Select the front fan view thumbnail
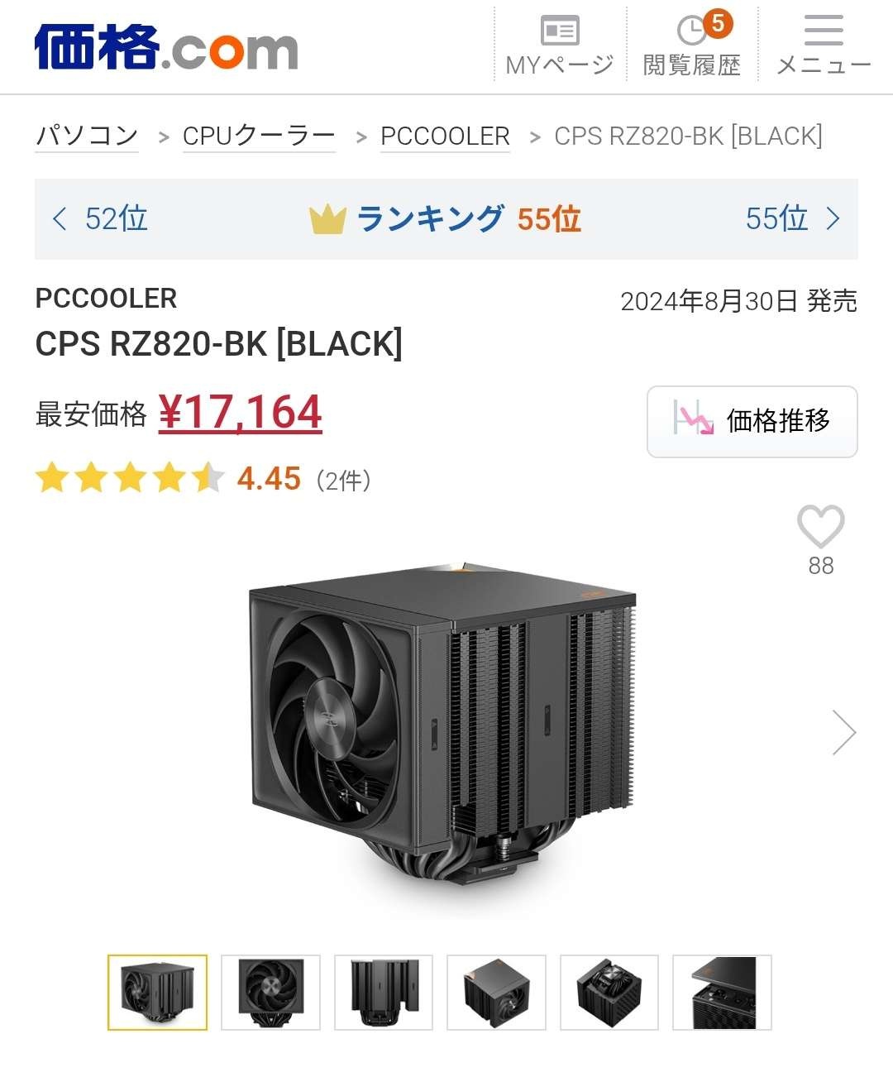Viewport: 893px width, 1072px height. click(270, 993)
